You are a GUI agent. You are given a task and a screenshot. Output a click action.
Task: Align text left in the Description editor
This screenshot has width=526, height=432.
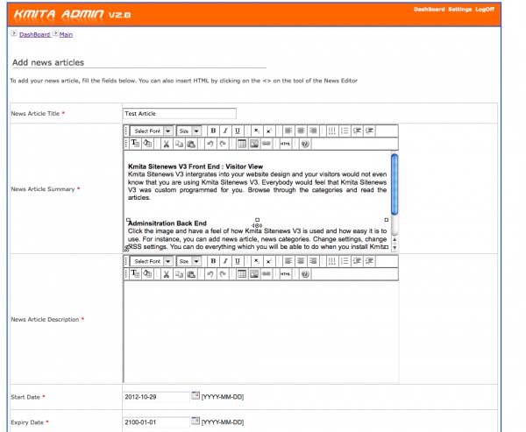coord(288,261)
